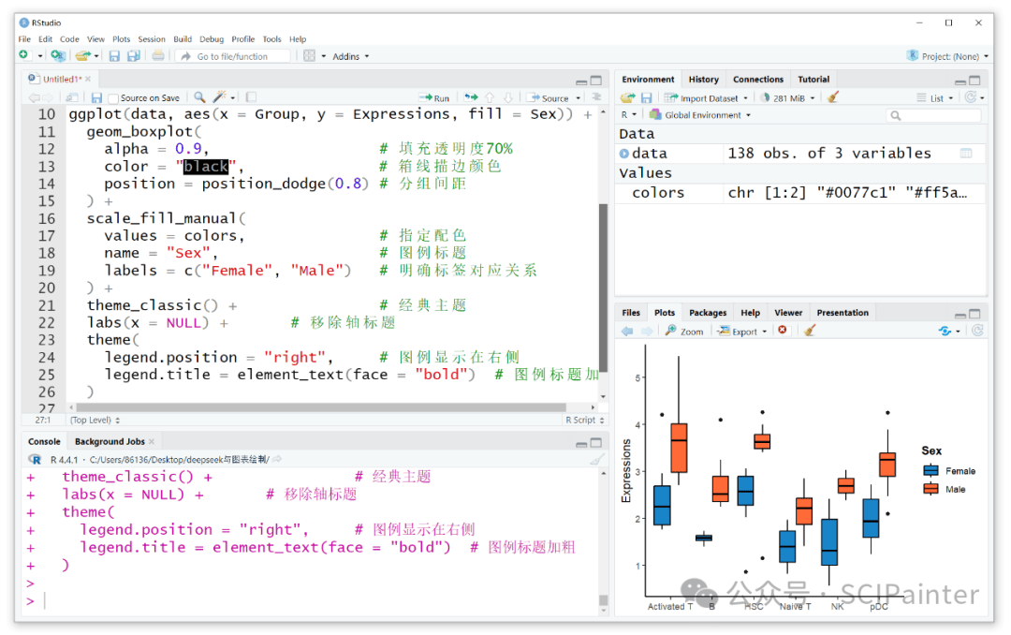Click the editor horizontal scrollbar thumb
The image size is (1011, 635).
pos(320,407)
